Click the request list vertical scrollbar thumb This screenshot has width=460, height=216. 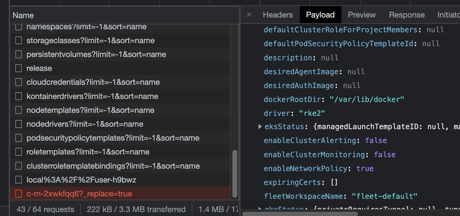coord(235,174)
